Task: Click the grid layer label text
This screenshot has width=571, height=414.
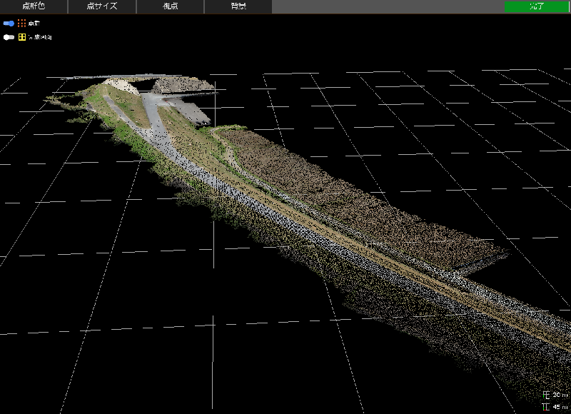Action: click(40, 37)
